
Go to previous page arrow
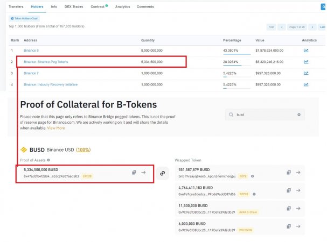point(282,27)
